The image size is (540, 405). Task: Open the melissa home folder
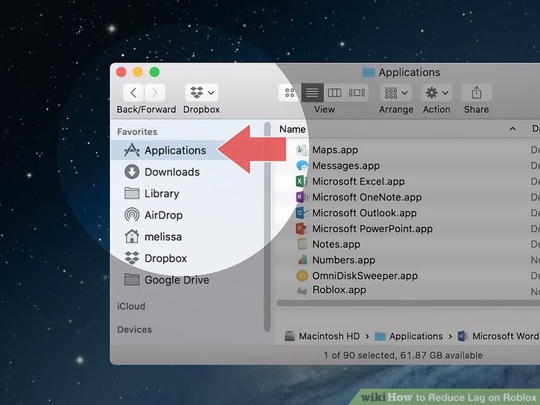click(162, 237)
